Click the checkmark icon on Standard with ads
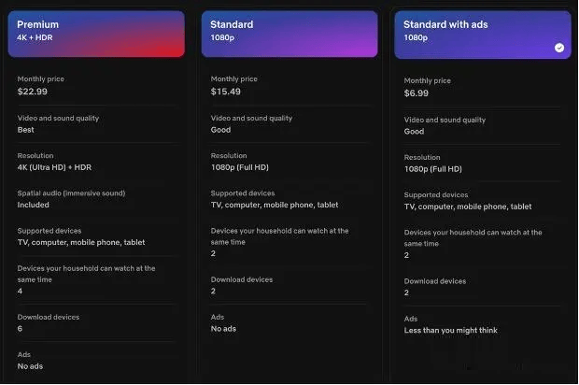The width and height of the screenshot is (579, 385). (558, 47)
